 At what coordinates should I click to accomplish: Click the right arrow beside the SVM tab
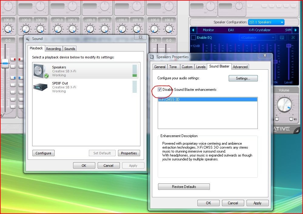click(x=295, y=30)
